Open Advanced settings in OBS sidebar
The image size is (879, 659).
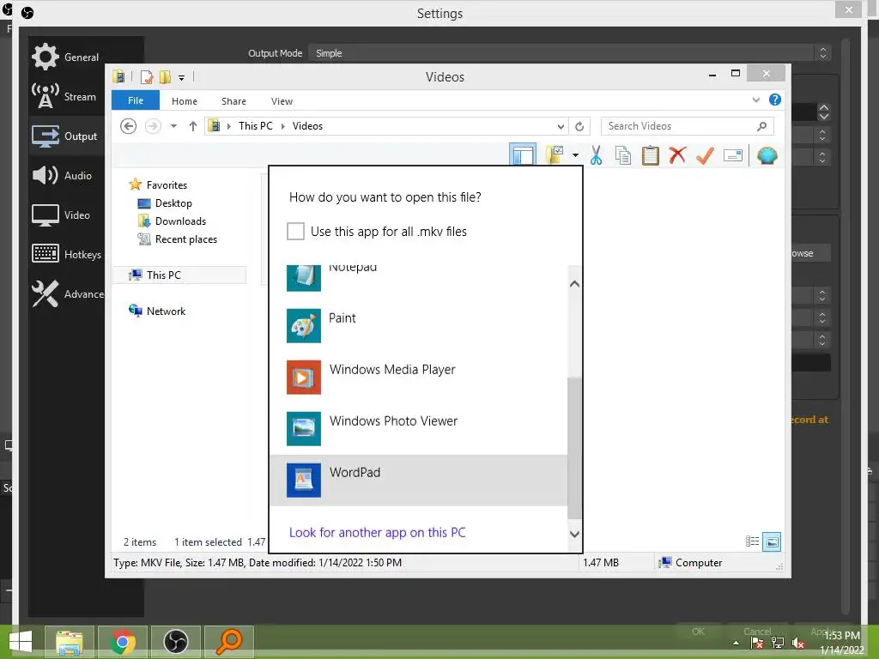pos(66,293)
